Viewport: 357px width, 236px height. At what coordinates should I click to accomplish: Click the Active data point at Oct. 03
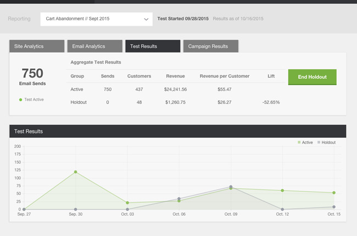[x=127, y=203]
